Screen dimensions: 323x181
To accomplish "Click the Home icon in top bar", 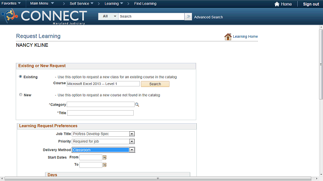I will point(277,4).
